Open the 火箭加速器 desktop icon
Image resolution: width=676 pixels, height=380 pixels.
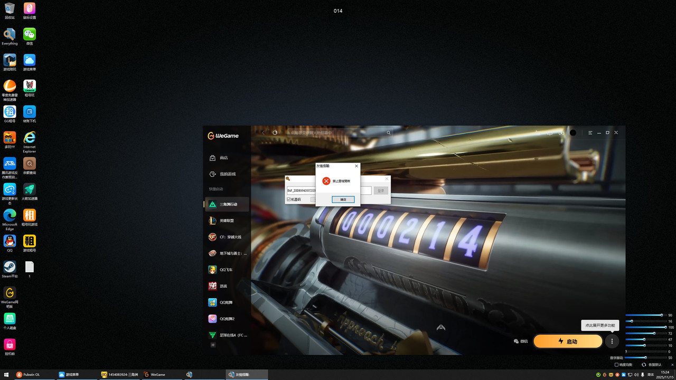[x=30, y=192]
